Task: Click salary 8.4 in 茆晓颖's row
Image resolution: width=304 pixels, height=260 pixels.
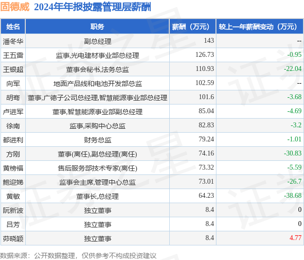Action: tap(210, 238)
